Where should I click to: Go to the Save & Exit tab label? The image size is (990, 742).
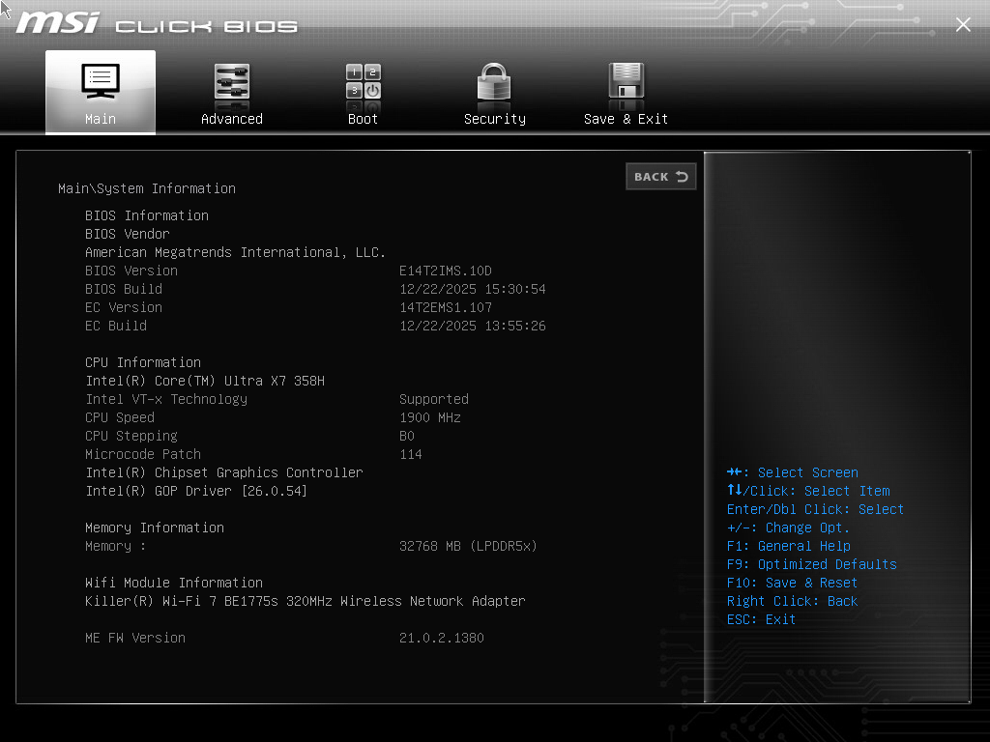[626, 119]
